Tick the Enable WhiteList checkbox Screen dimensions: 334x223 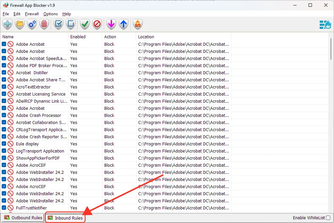click(x=328, y=218)
